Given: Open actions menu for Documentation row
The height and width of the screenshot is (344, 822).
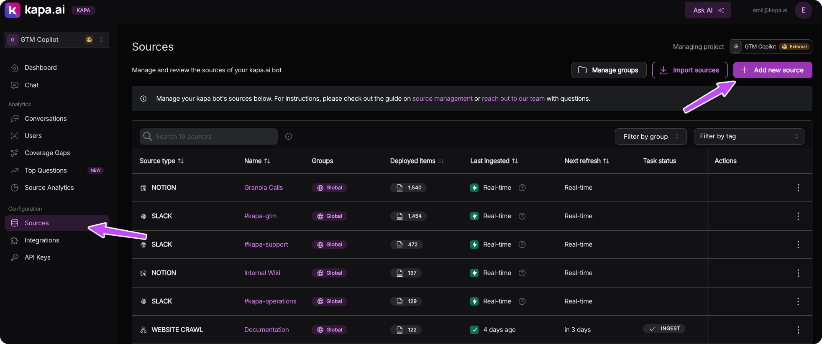Looking at the screenshot, I should coord(798,330).
